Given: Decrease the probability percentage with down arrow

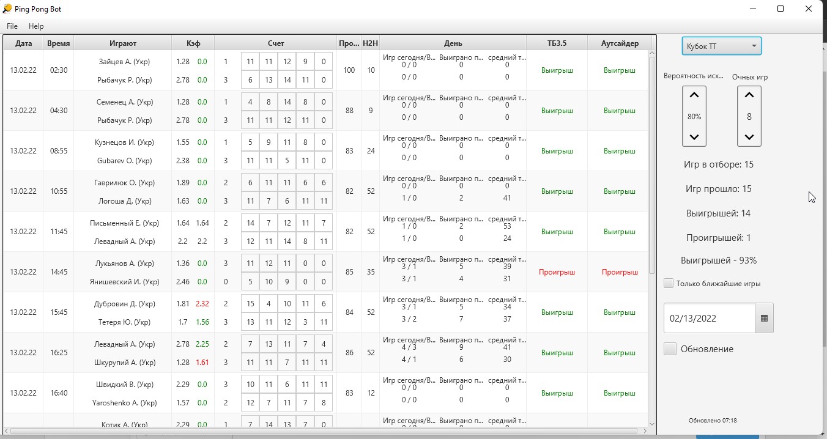Looking at the screenshot, I should (694, 137).
